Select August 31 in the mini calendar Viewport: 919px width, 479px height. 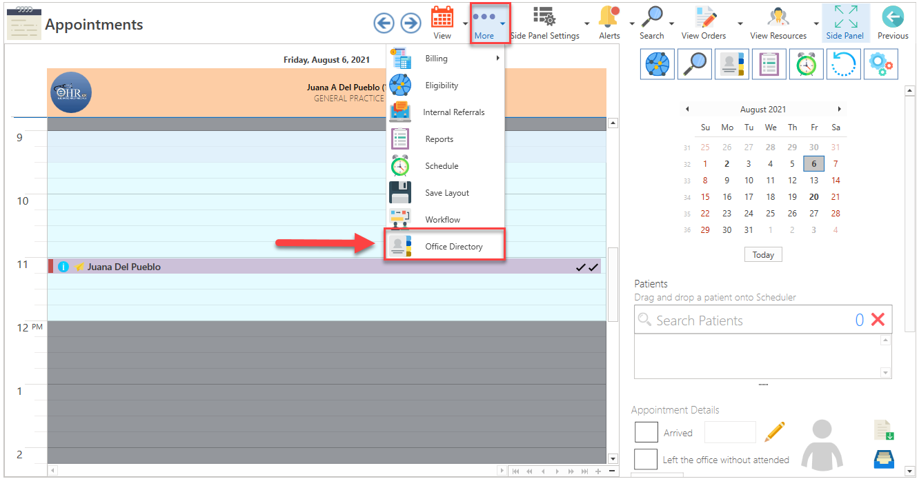tap(749, 230)
